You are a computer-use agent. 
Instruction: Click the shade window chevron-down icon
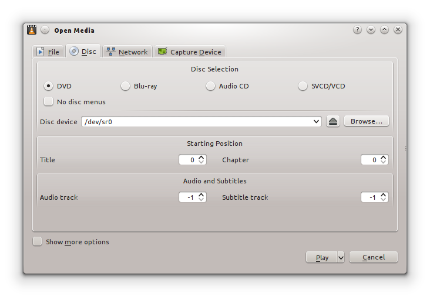point(371,30)
